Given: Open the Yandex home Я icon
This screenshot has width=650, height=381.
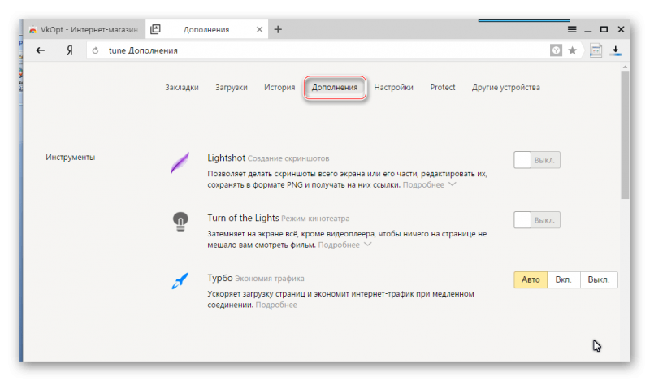Looking at the screenshot, I should tap(70, 50).
